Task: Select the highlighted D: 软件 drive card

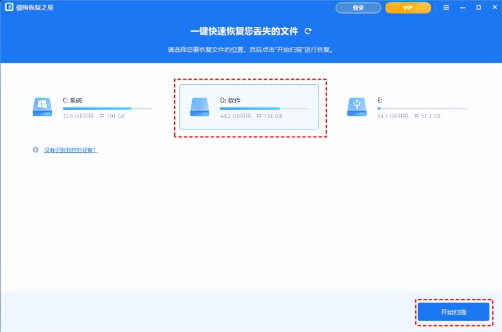Action: coord(249,107)
